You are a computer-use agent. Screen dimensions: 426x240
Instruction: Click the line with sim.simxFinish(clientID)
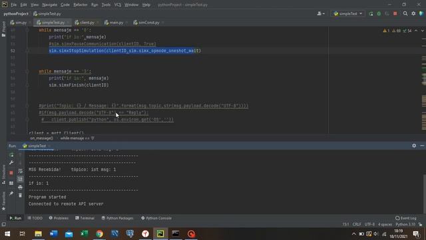click(x=79, y=85)
